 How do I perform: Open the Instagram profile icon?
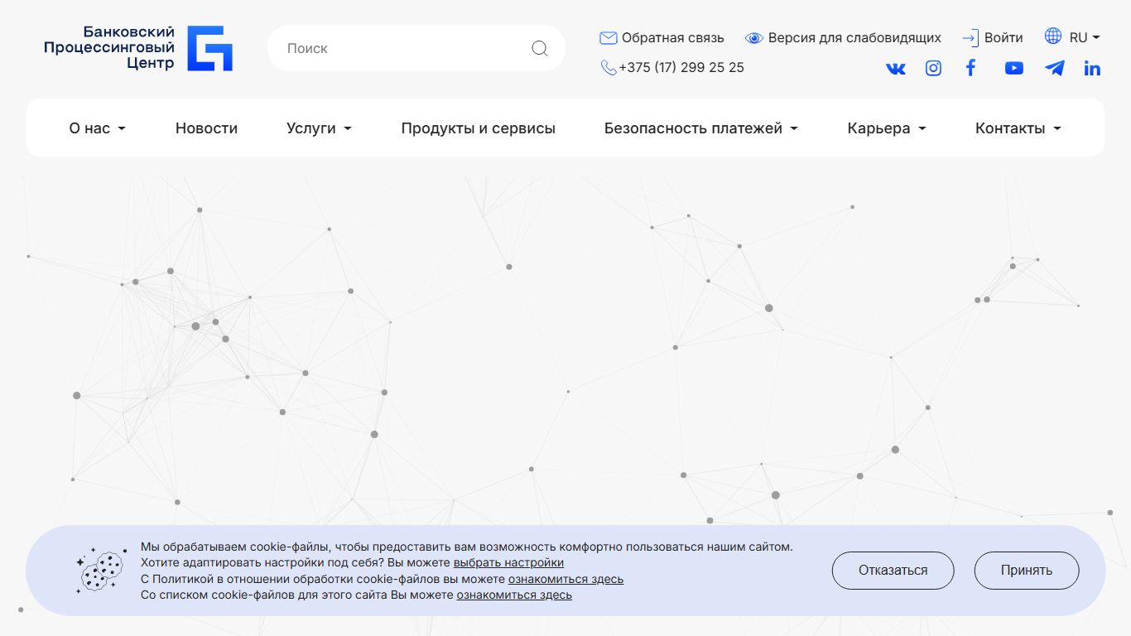tap(933, 69)
